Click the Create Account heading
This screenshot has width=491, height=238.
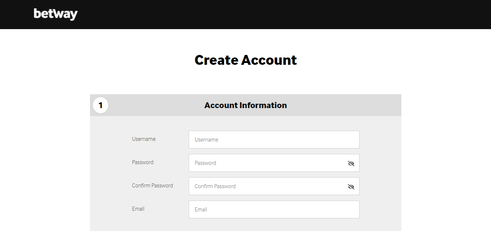coord(246,60)
